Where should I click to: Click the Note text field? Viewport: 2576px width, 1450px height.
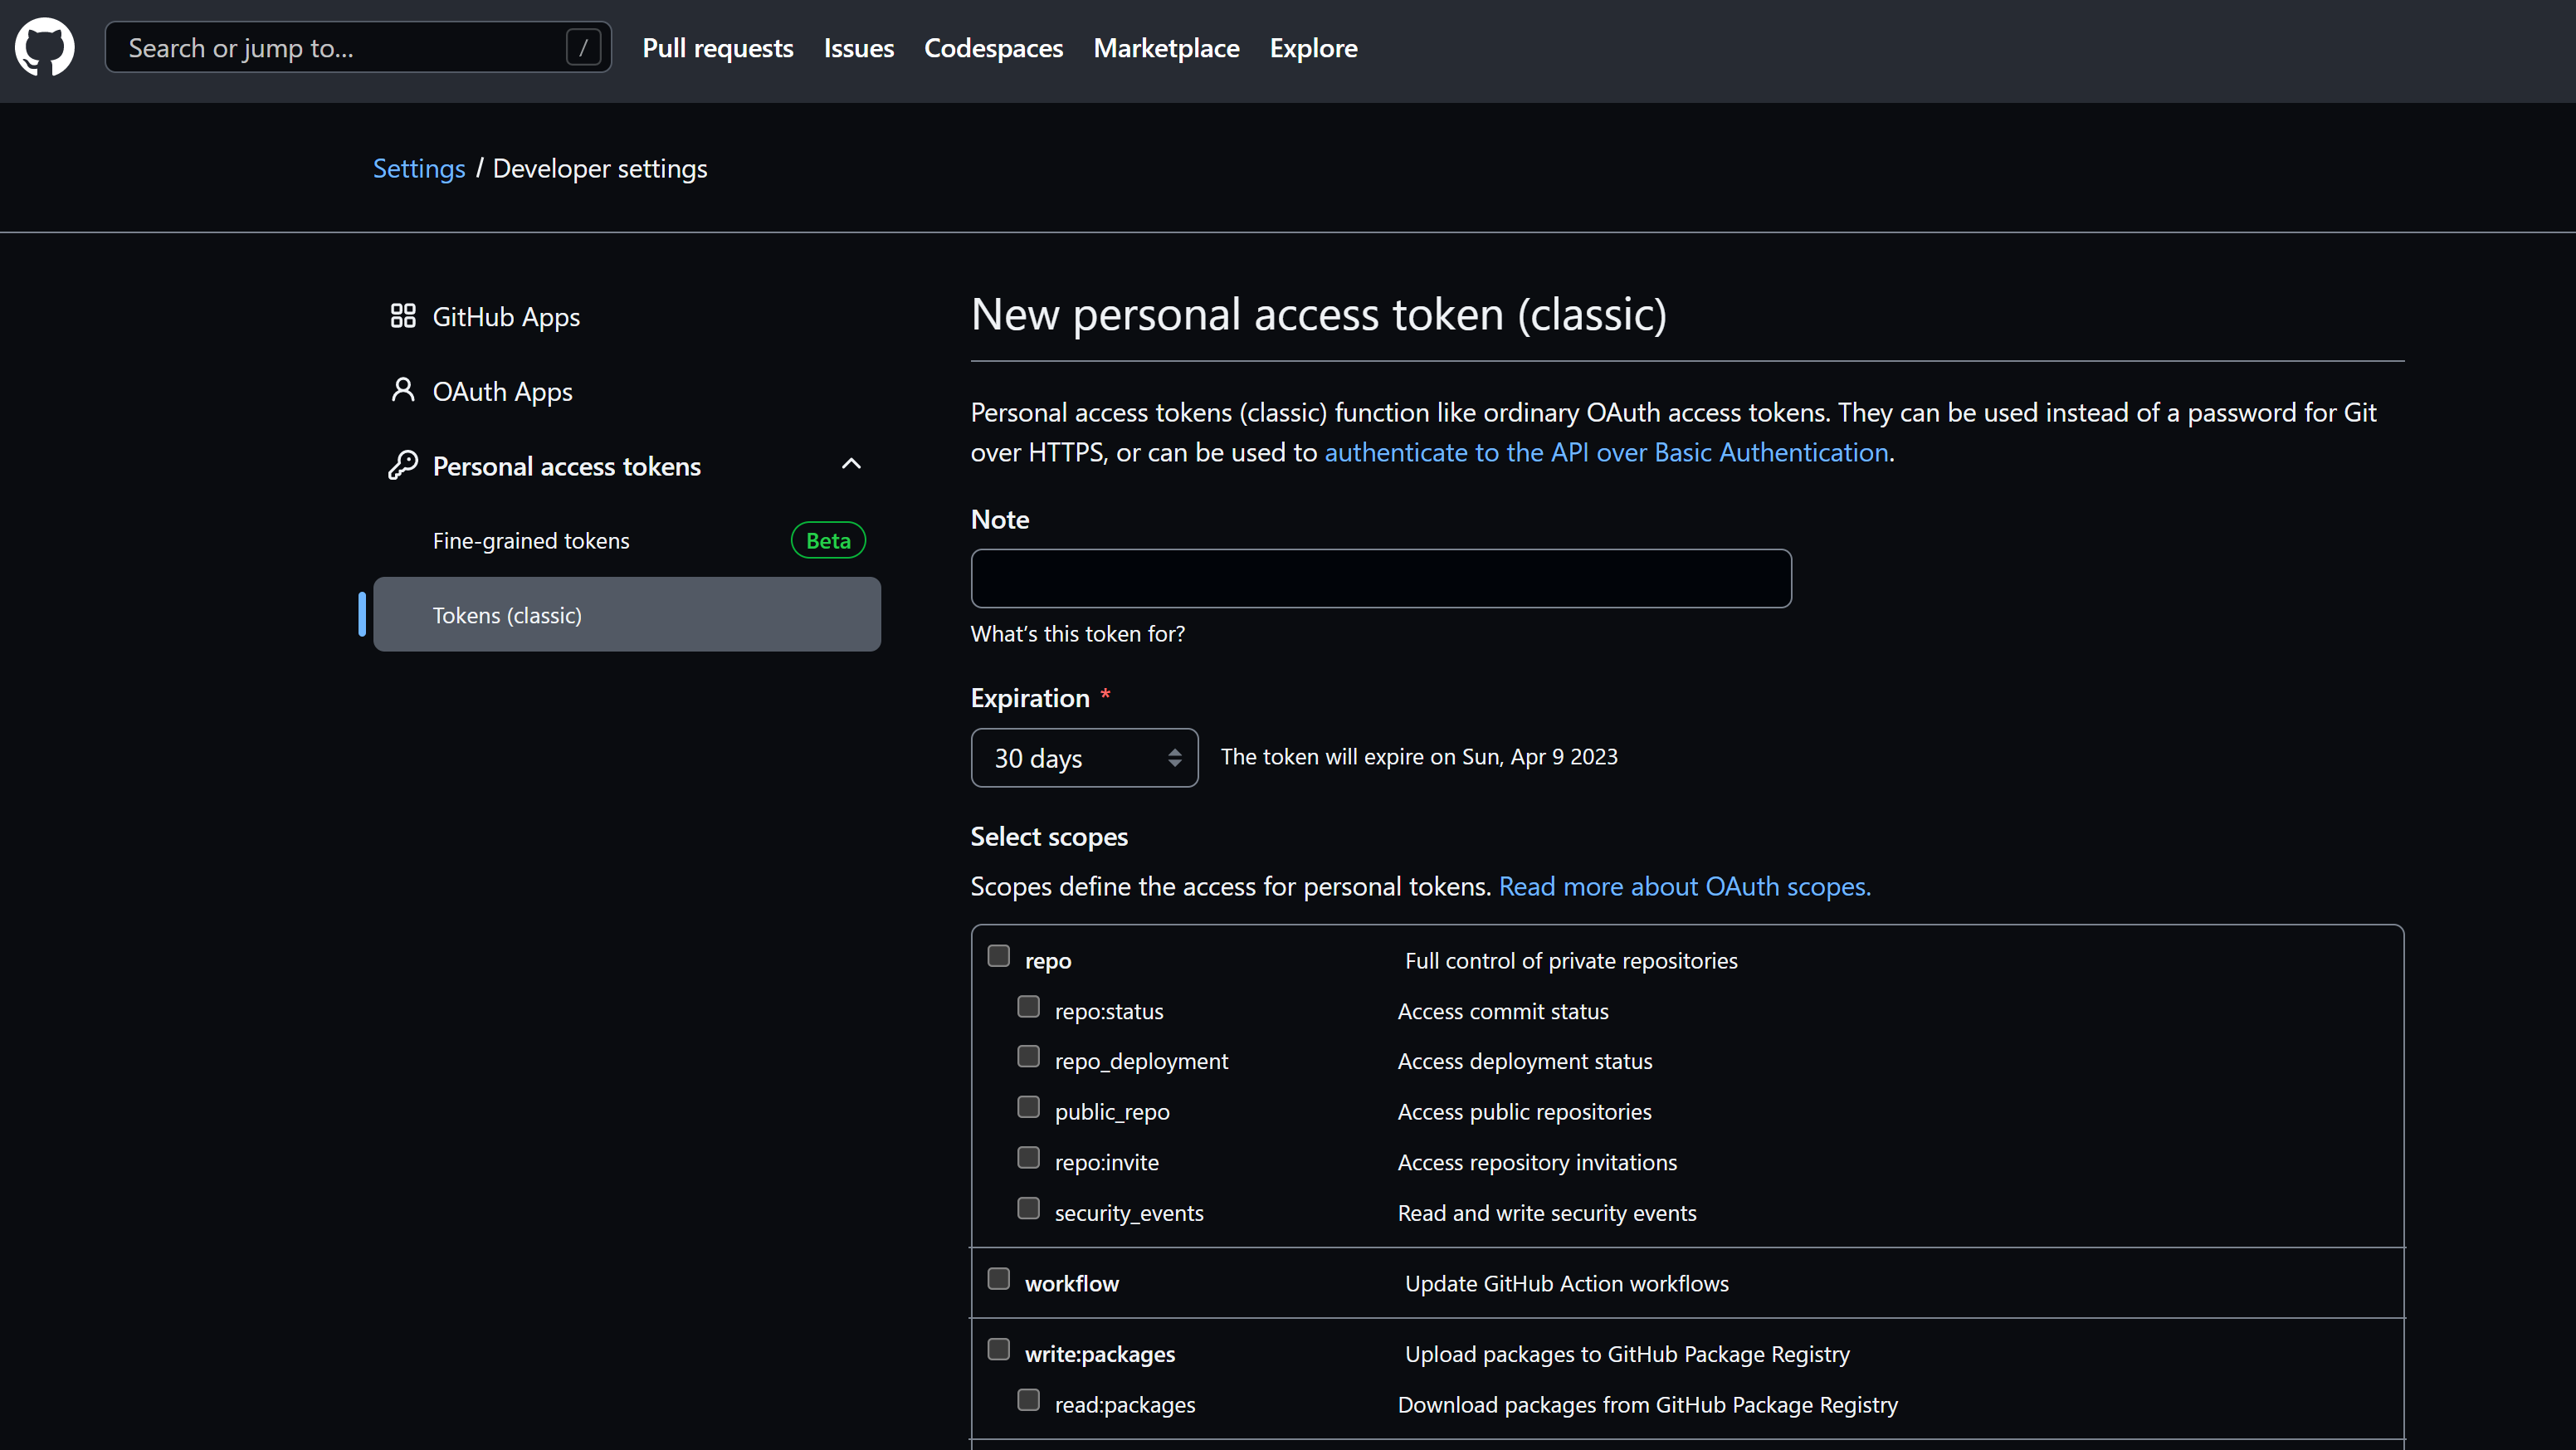(1381, 578)
